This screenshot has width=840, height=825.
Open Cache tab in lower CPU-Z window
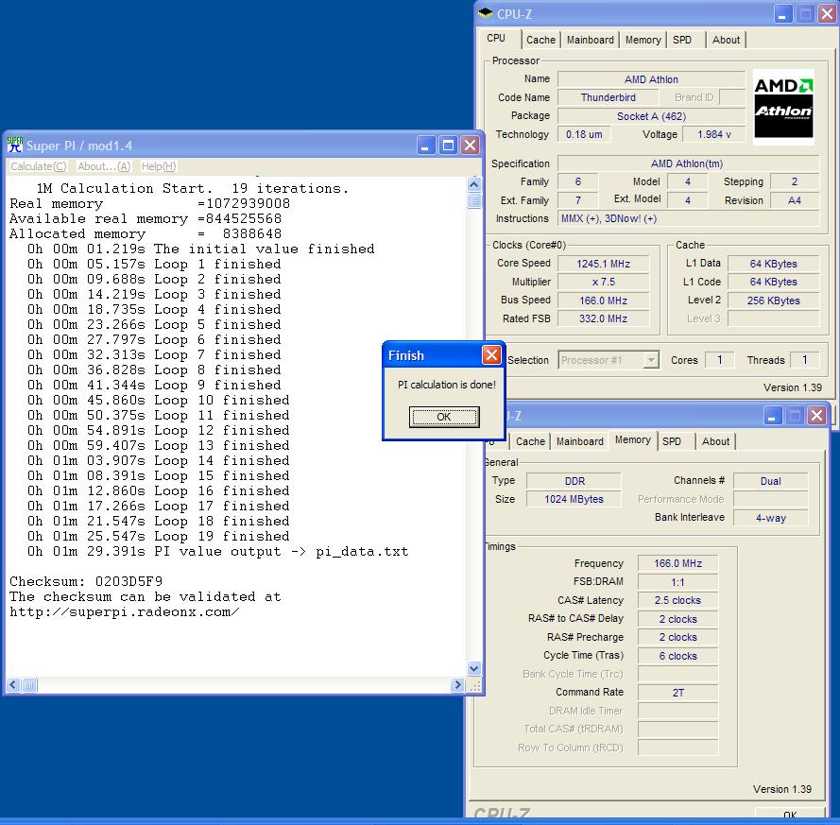coord(530,441)
